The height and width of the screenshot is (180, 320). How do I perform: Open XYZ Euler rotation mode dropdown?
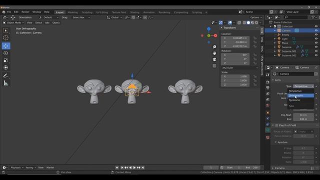(240, 68)
